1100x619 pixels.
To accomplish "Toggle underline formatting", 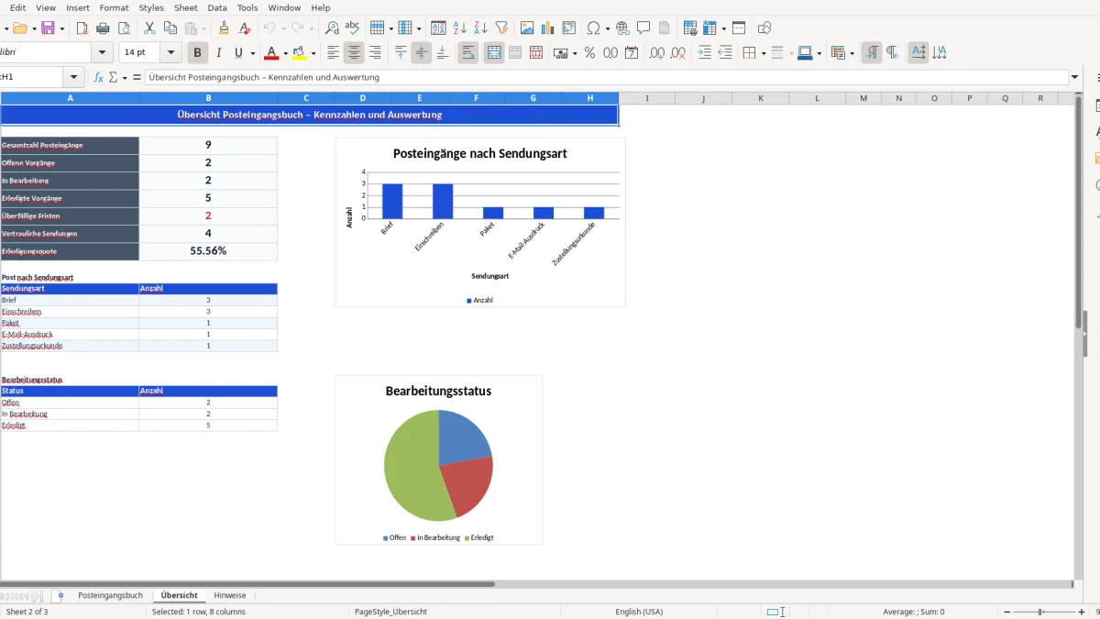I will [x=239, y=53].
